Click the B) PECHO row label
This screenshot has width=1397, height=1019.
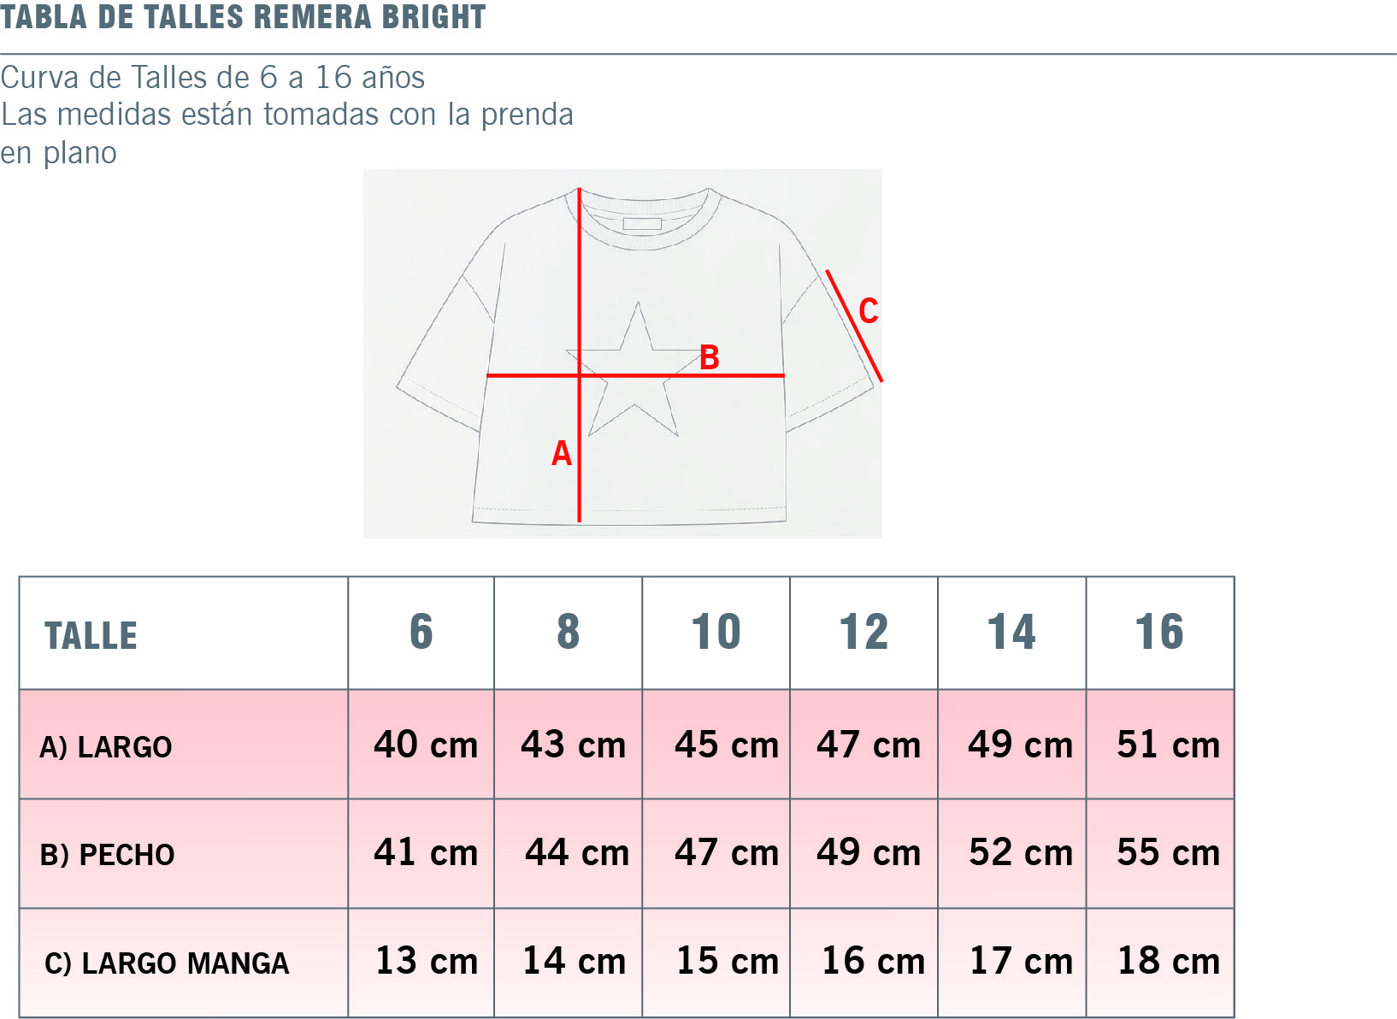(x=108, y=854)
